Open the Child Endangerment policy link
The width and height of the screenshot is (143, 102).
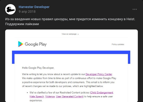point(102,93)
